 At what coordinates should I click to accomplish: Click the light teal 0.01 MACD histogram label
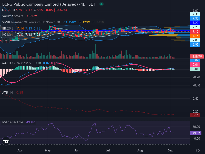pyautogui.click(x=195, y=69)
